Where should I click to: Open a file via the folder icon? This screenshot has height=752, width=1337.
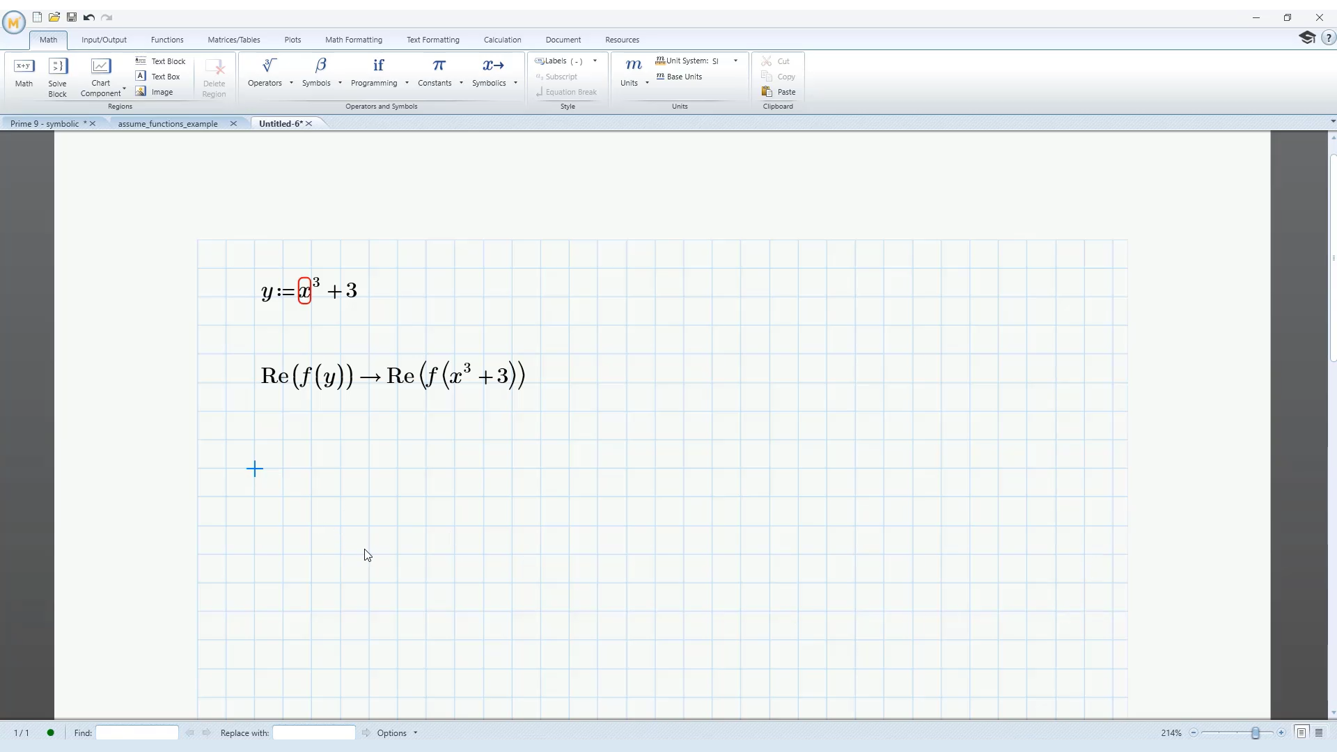pyautogui.click(x=54, y=17)
